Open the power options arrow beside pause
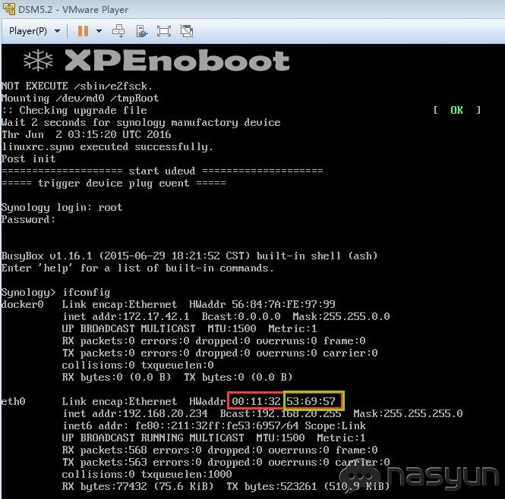This screenshot has width=505, height=499. click(x=99, y=31)
